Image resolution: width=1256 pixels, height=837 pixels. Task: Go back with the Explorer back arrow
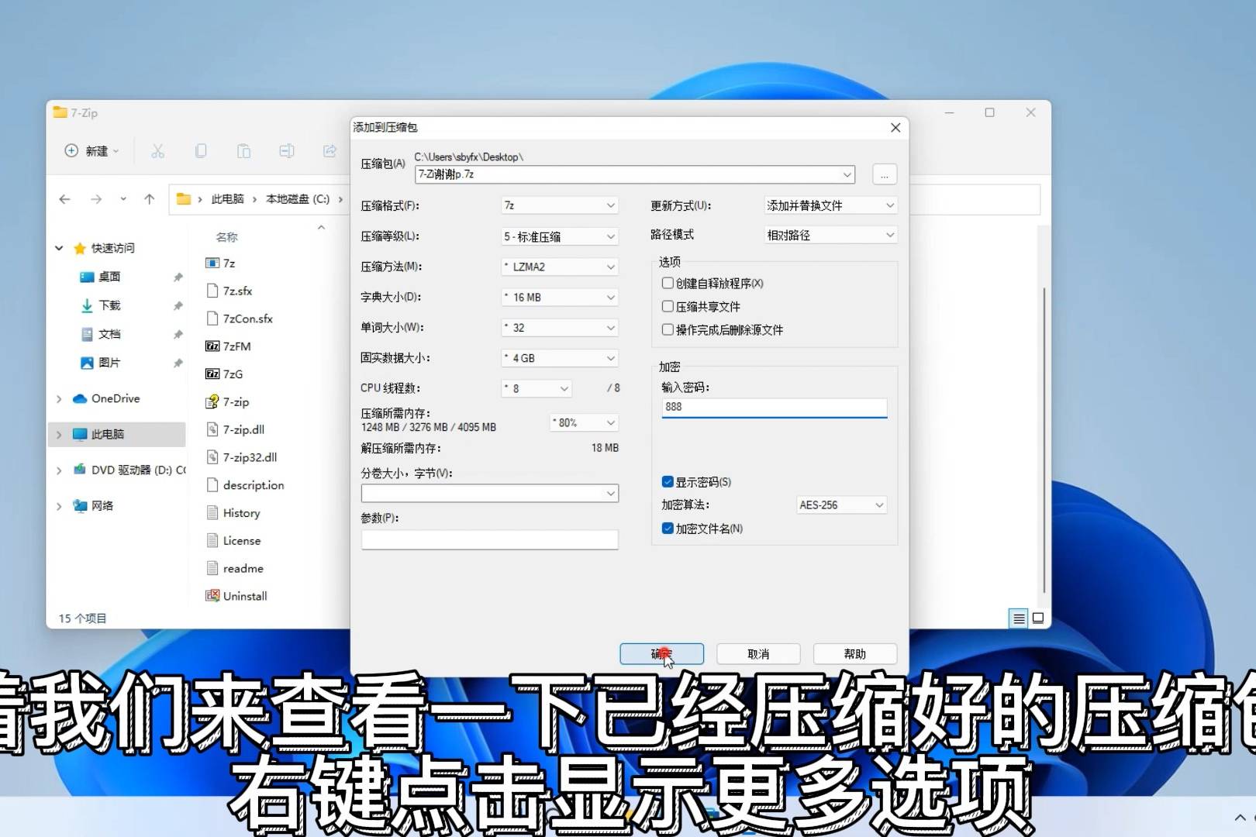65,199
